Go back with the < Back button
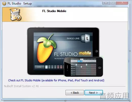The width and height of the screenshot is (132, 102). (75, 93)
